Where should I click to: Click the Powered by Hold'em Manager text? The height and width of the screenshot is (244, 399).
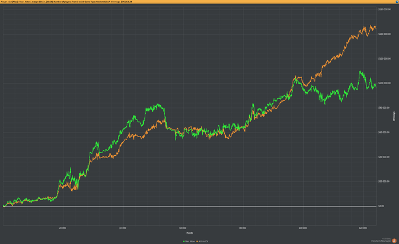[x=381, y=240]
